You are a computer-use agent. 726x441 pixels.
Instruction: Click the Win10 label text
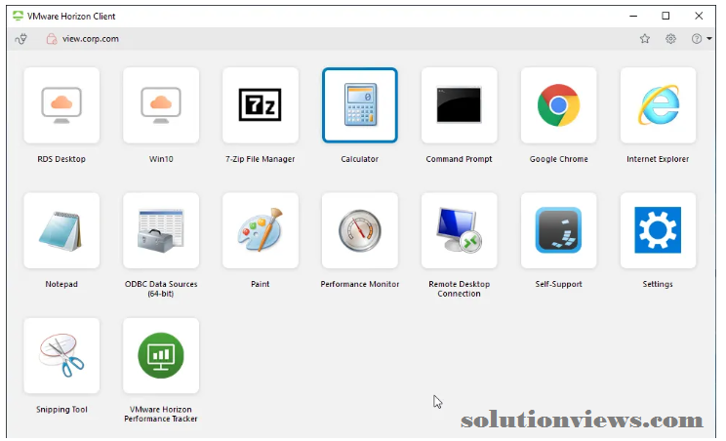161,159
